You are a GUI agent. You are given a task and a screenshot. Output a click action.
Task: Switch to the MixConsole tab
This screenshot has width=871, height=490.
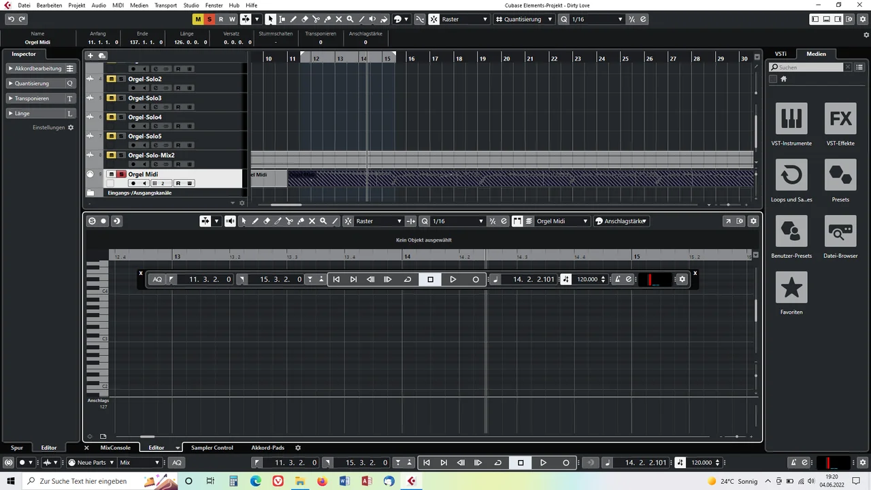point(115,447)
